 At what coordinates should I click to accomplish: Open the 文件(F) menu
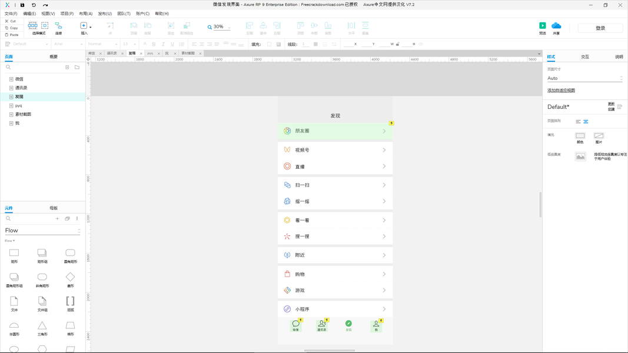click(x=11, y=14)
